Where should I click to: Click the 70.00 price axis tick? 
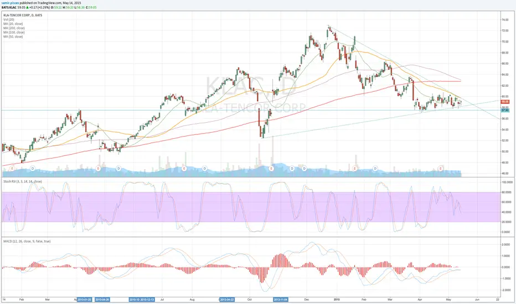[505, 42]
